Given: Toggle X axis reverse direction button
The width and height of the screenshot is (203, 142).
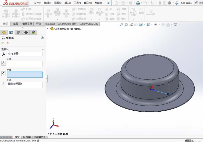Looking at the screenshot, I should (4, 63).
